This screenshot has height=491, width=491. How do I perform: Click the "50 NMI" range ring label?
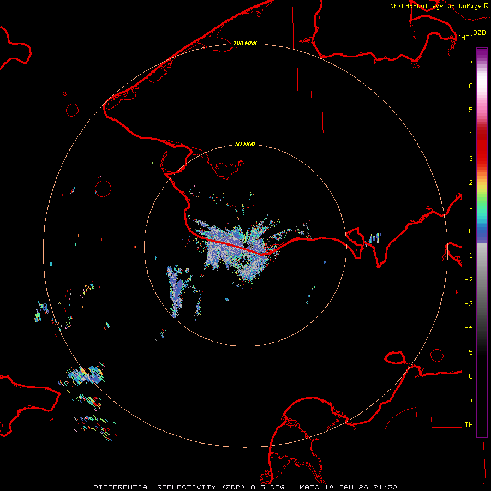[245, 144]
